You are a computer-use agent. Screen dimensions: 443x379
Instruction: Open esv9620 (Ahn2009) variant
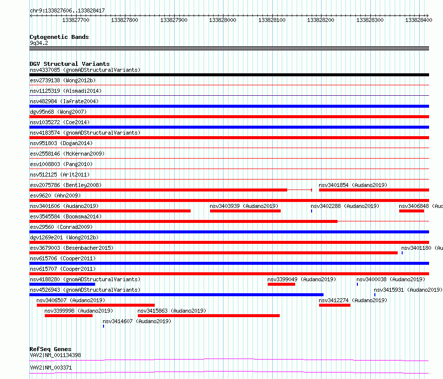click(55, 195)
